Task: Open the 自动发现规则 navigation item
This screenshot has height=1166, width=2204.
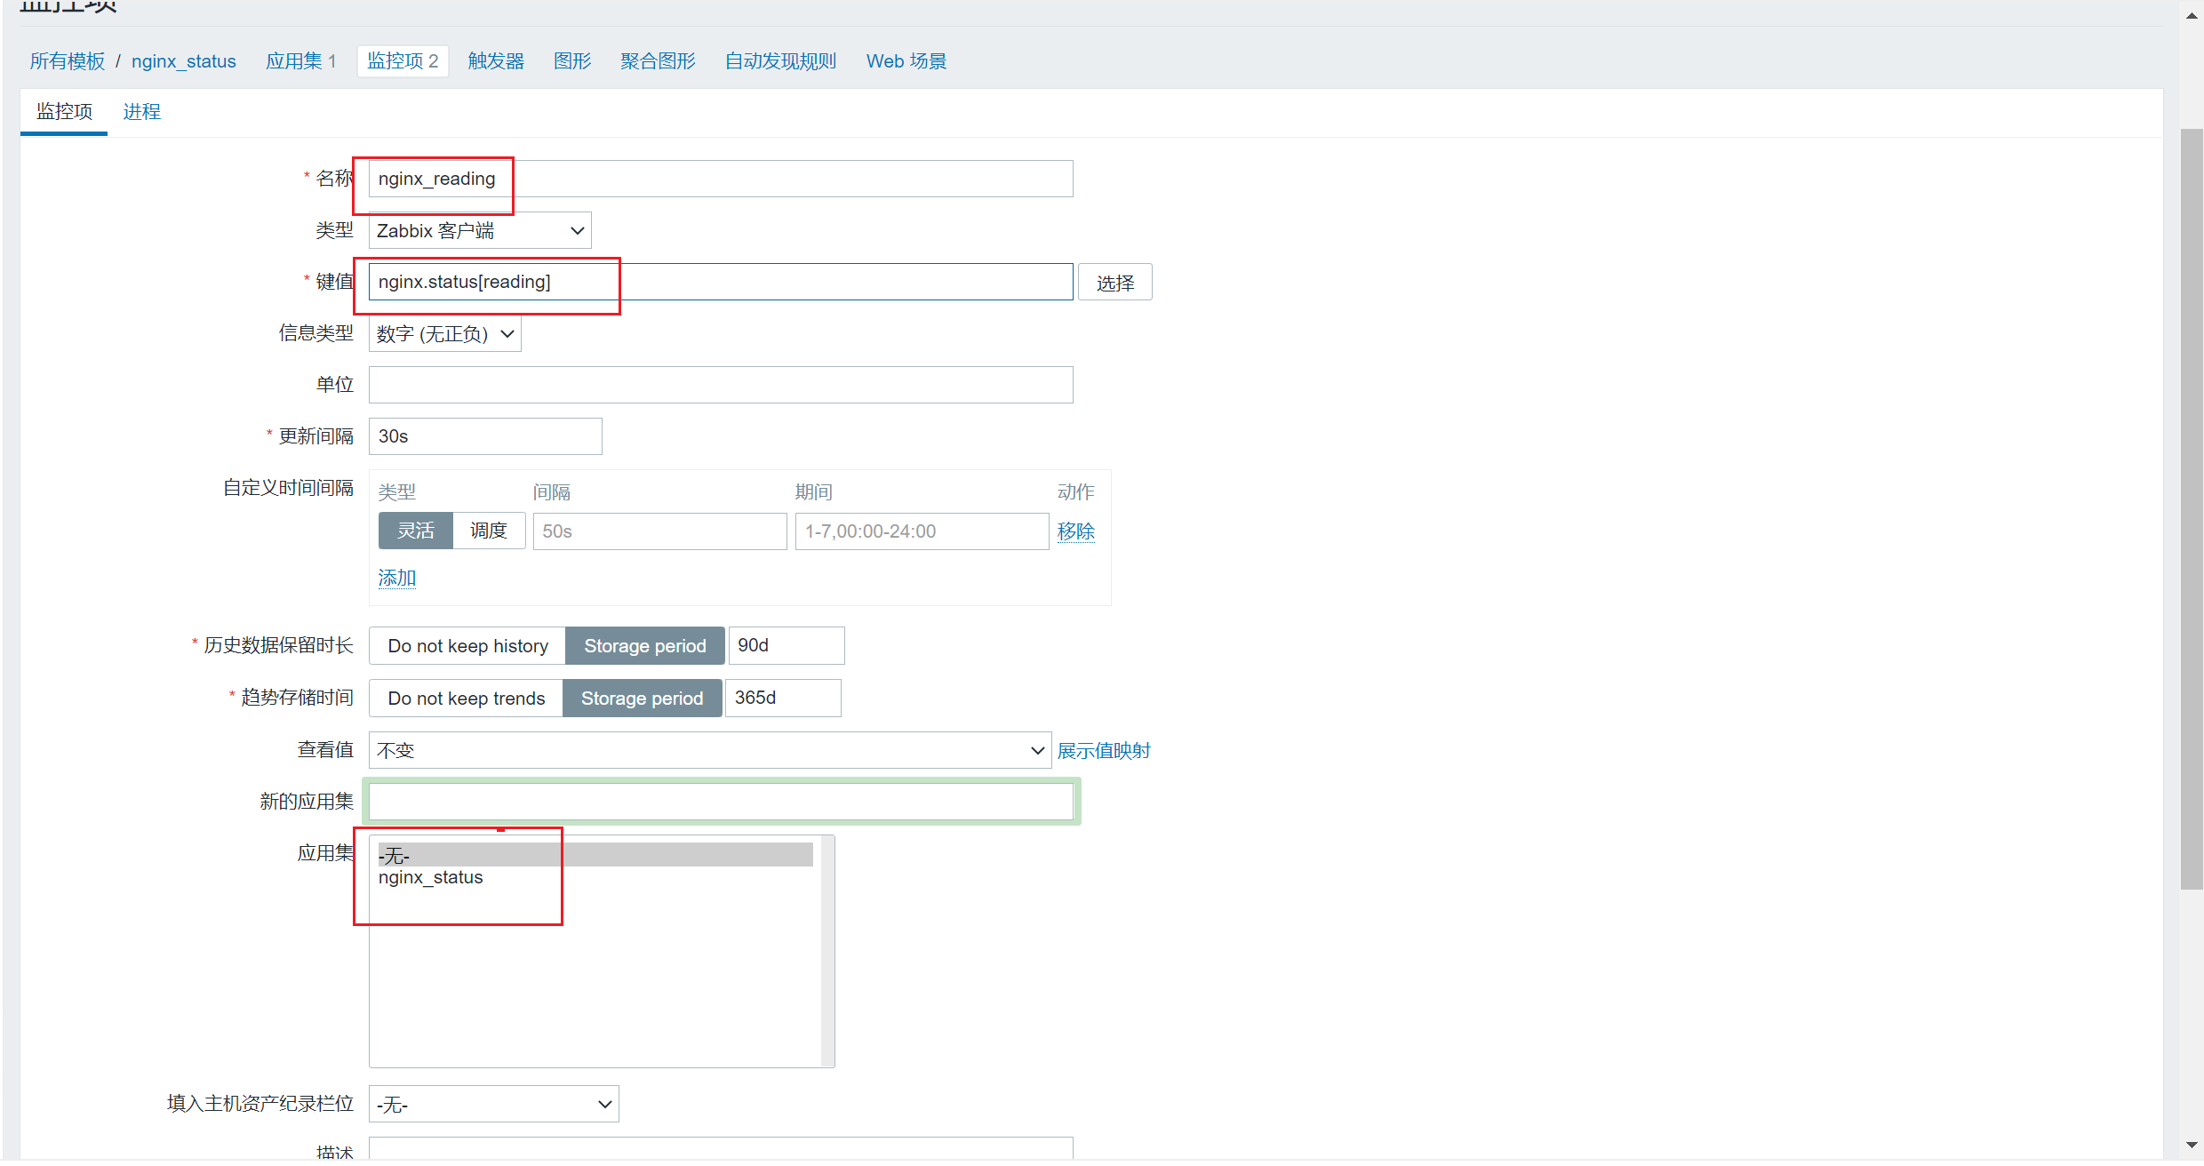Action: (781, 61)
